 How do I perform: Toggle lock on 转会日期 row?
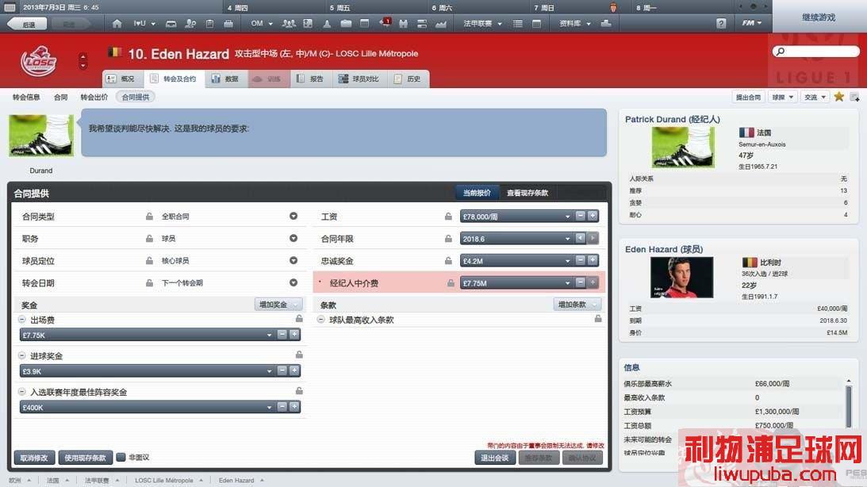click(149, 282)
